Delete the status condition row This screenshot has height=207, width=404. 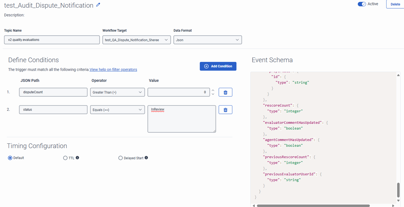pos(225,110)
